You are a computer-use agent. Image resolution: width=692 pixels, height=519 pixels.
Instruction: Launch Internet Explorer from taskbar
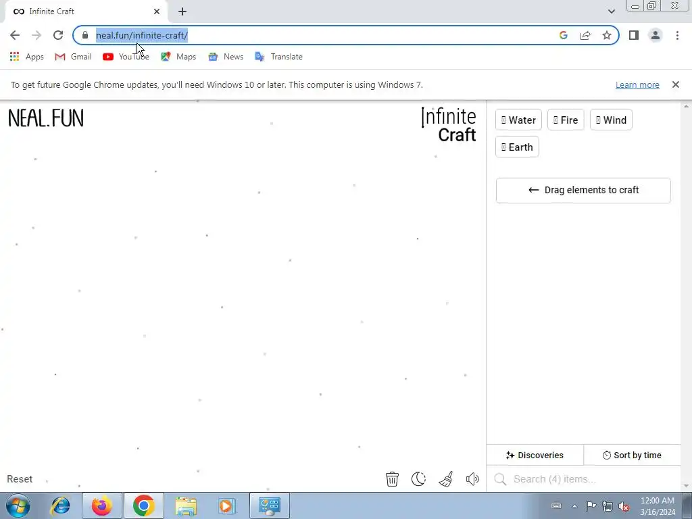tap(60, 505)
